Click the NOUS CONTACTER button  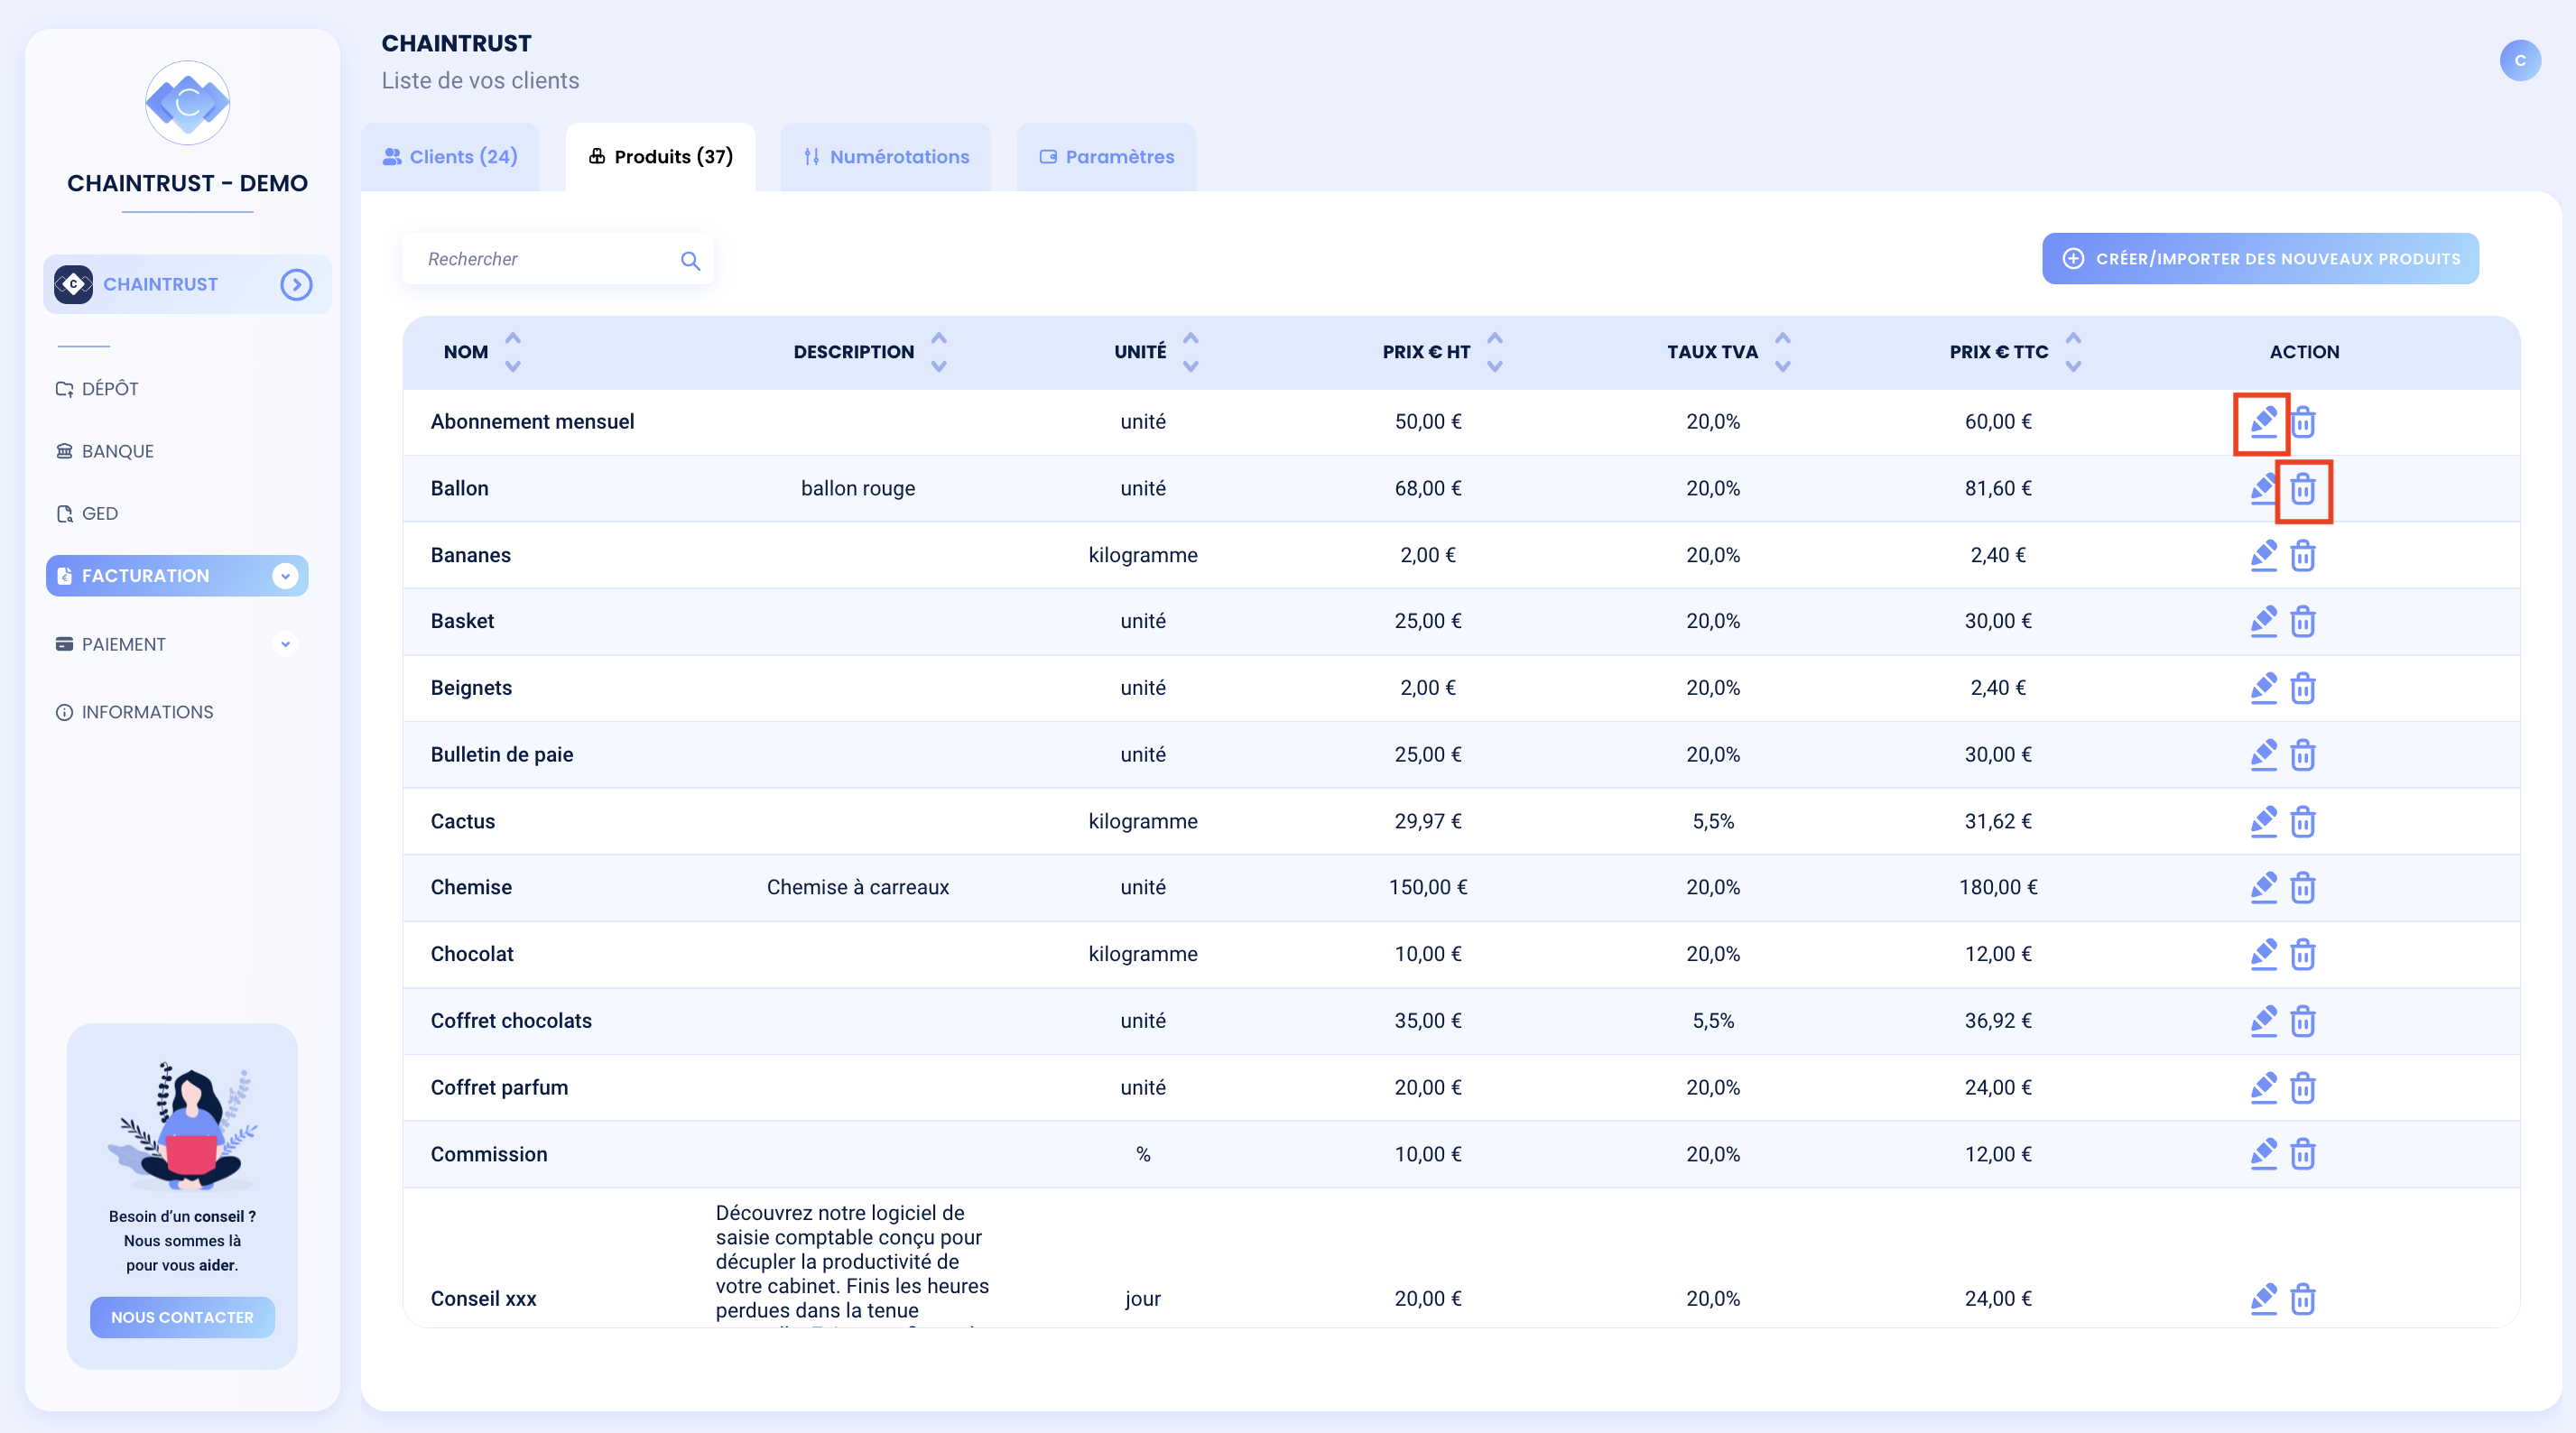[182, 1317]
